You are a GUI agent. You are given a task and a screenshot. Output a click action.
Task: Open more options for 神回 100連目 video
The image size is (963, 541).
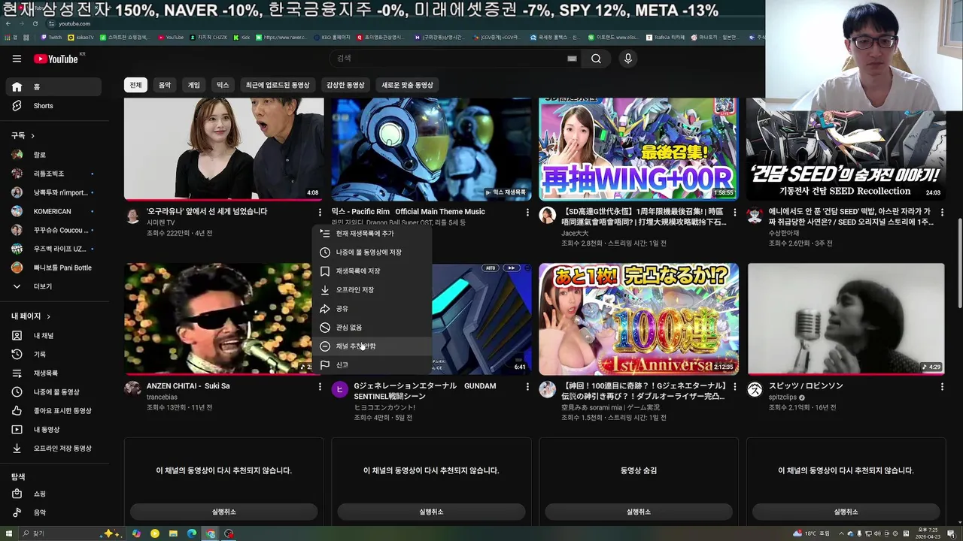pos(734,387)
